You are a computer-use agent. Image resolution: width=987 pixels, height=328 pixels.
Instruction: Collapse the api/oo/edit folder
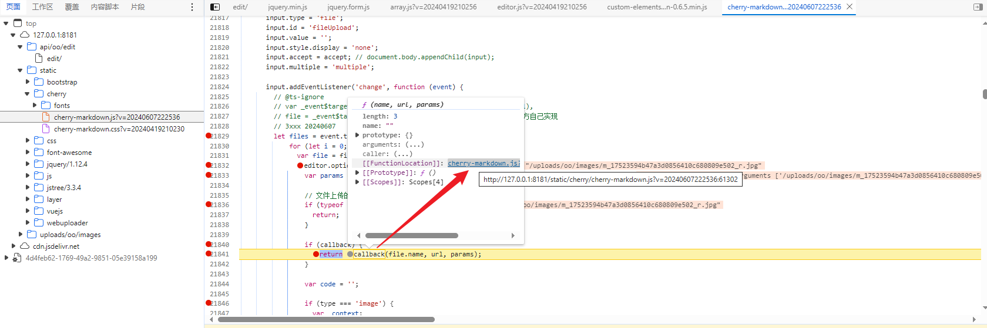[x=20, y=47]
